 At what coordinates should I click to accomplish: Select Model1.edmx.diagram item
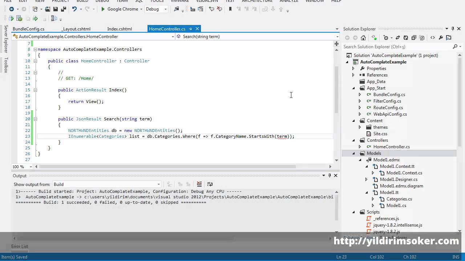pyautogui.click(x=401, y=186)
